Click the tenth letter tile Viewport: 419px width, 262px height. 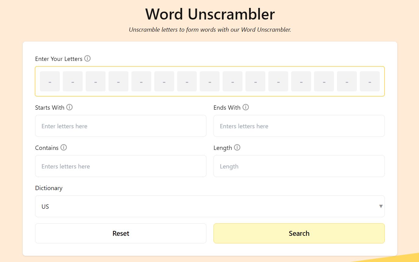coord(255,81)
